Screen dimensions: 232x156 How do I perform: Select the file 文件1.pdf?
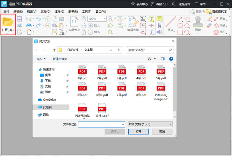[102, 110]
